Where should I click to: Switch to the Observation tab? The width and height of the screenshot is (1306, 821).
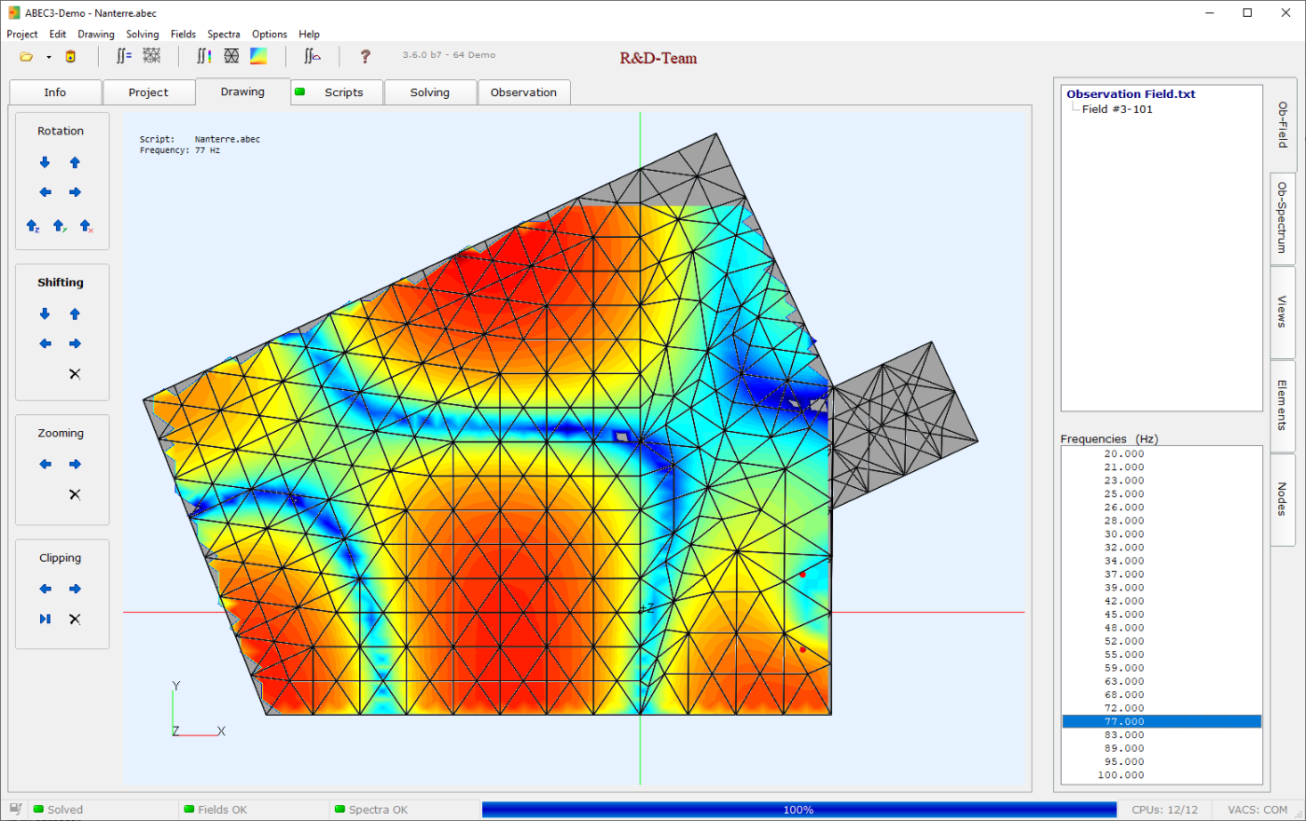tap(523, 92)
